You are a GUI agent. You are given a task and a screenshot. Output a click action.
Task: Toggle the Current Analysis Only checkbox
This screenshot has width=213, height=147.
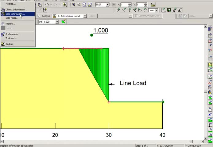click(136, 16)
